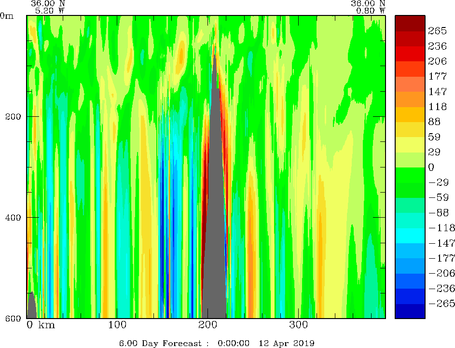Screen dimensions: 455x348
Task: Click the '0:00:00' time text
Action: [x=234, y=343]
